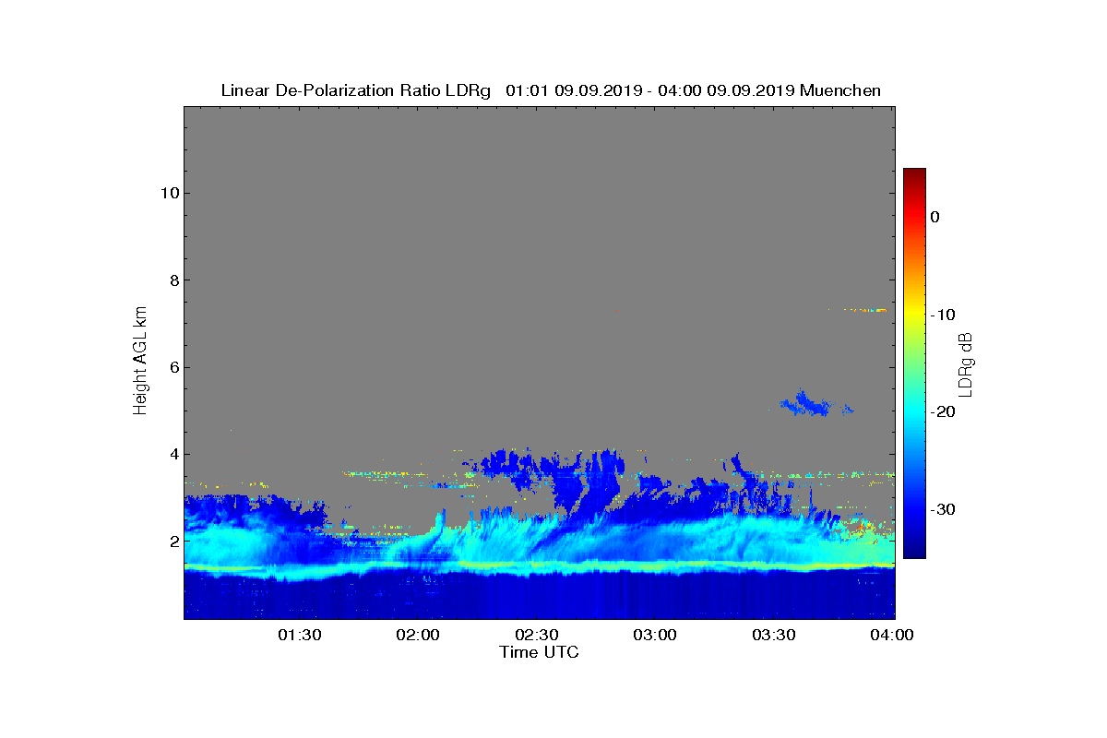Click the '2' height tick label
Viewport: 1107px width, 738px height.
173,541
